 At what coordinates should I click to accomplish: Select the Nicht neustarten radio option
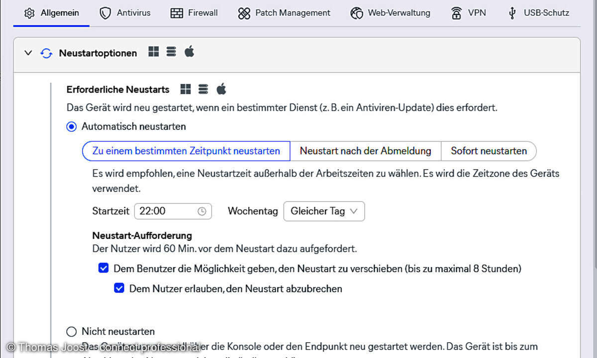(x=71, y=331)
